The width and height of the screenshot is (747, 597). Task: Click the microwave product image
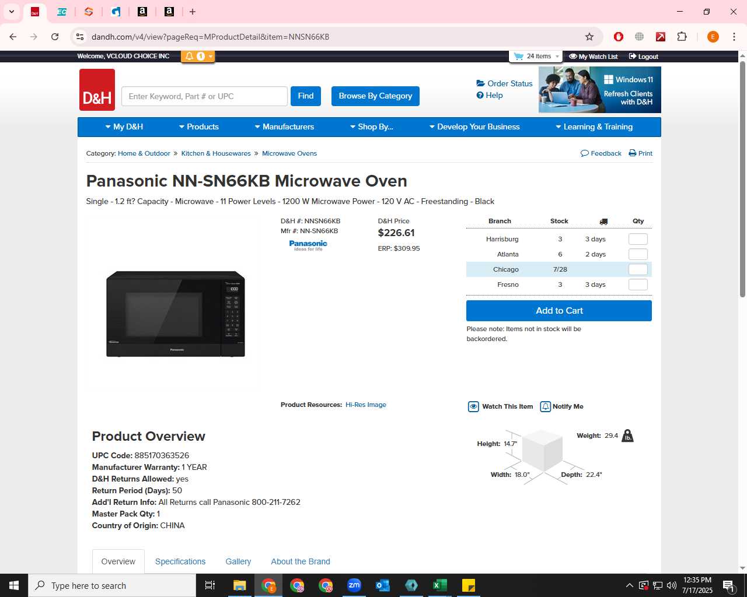pos(176,314)
